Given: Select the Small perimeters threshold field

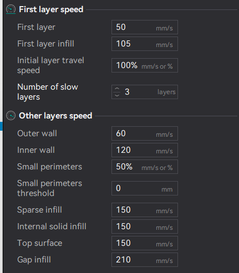Looking at the screenshot, I should [x=145, y=188].
